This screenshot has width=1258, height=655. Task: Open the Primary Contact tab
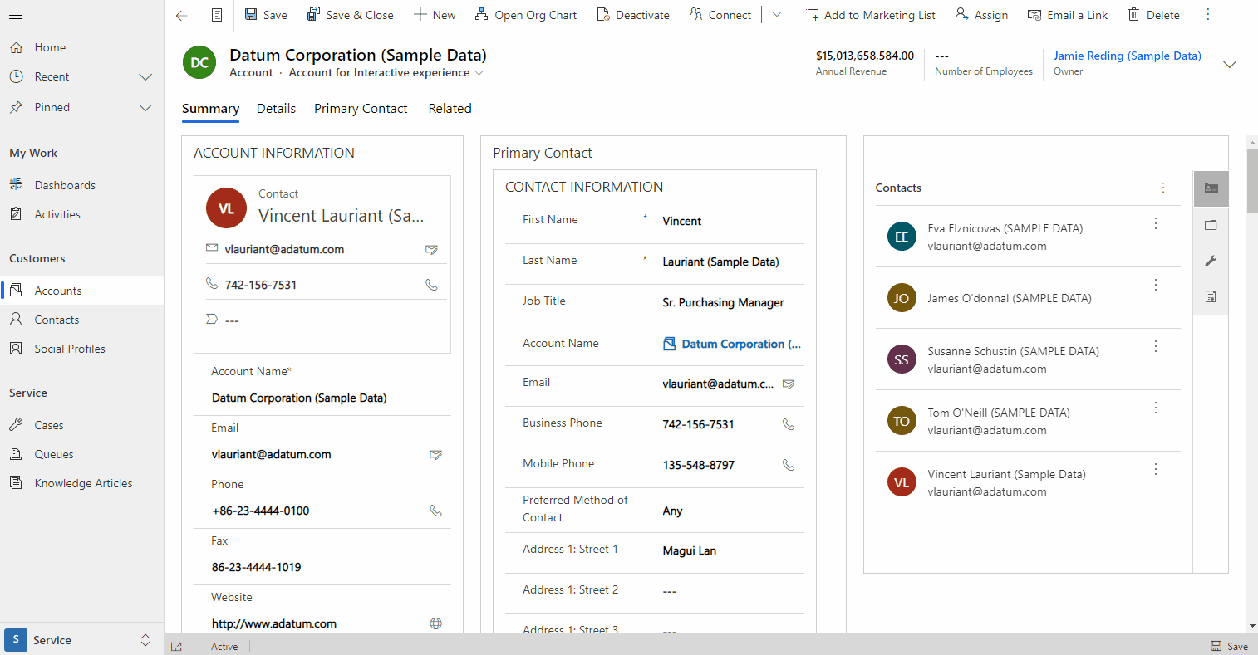click(361, 108)
